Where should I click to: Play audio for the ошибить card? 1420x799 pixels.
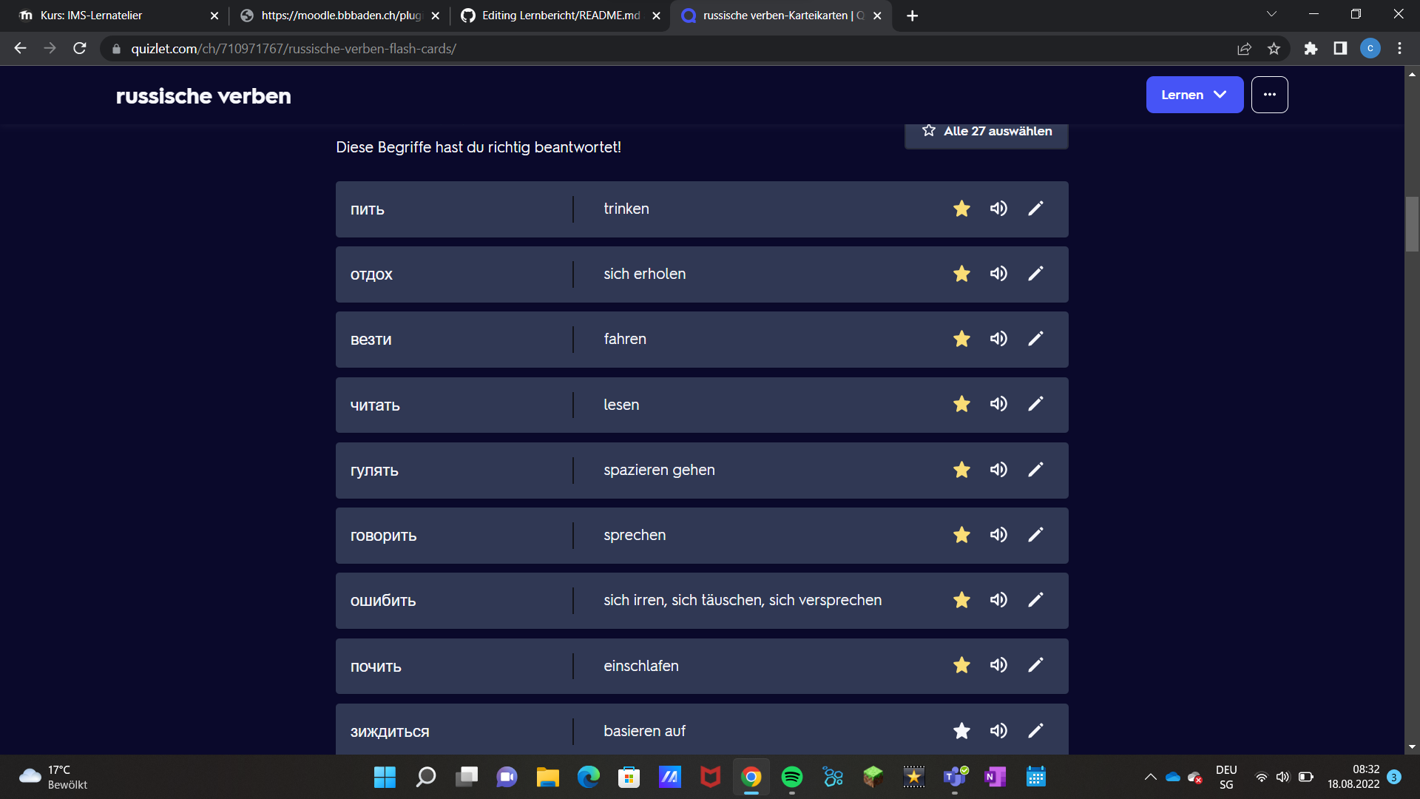[998, 600]
